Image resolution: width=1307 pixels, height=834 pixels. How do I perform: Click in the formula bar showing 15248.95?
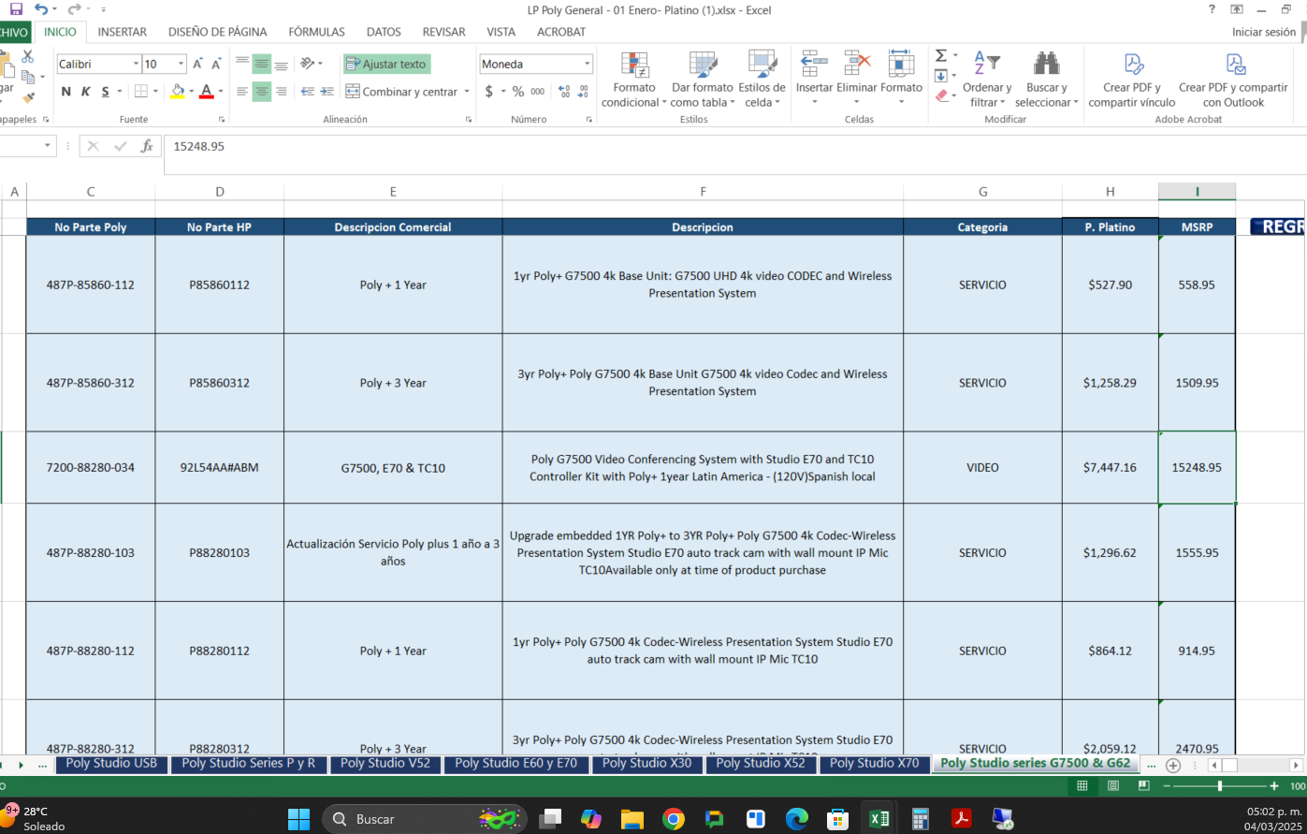pyautogui.click(x=735, y=154)
